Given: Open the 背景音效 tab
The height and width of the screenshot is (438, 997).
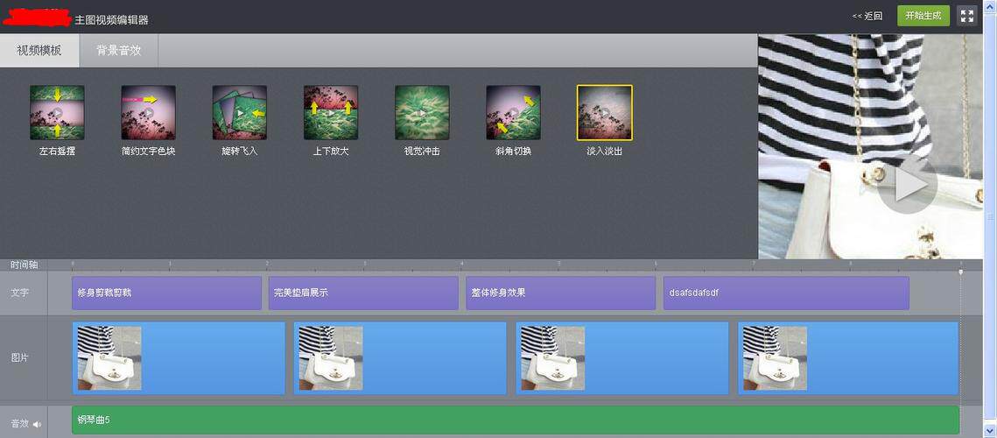Looking at the screenshot, I should pos(119,51).
